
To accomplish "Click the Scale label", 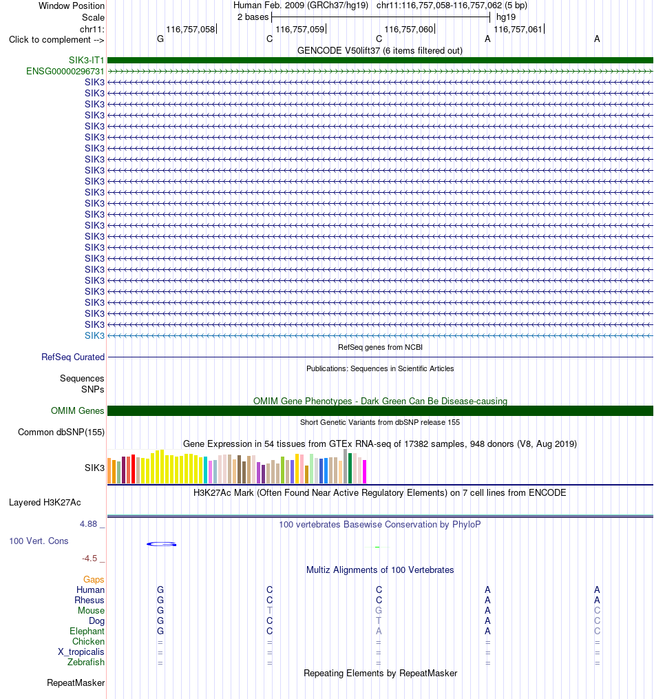I will click(x=93, y=17).
